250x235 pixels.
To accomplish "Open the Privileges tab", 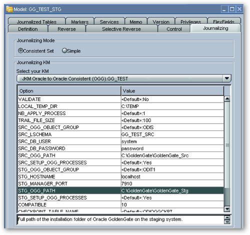I will point(191,21).
